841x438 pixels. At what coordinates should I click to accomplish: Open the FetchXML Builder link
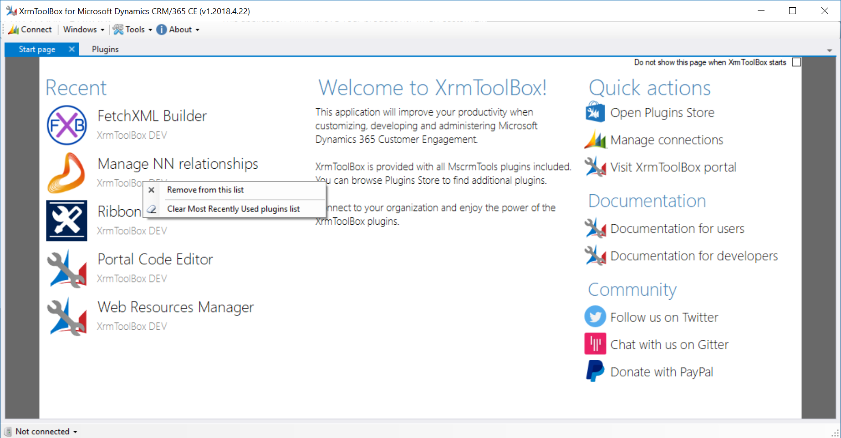tap(152, 116)
